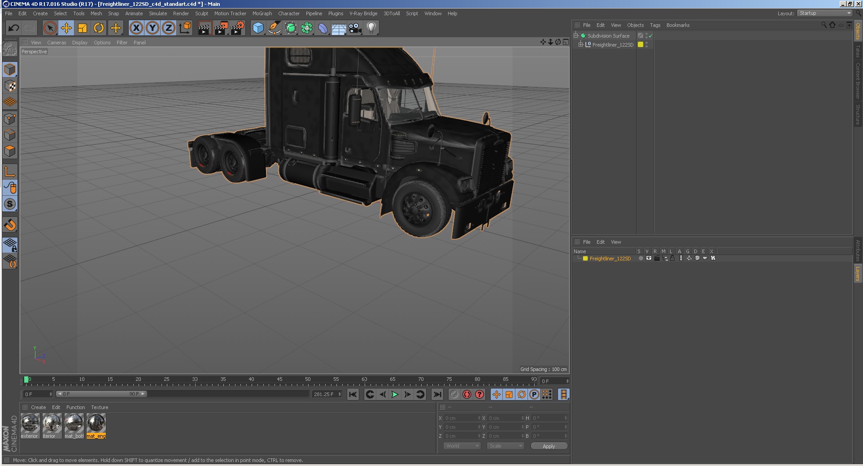Click the Floor environment icon
The height and width of the screenshot is (466, 863).
click(339, 28)
